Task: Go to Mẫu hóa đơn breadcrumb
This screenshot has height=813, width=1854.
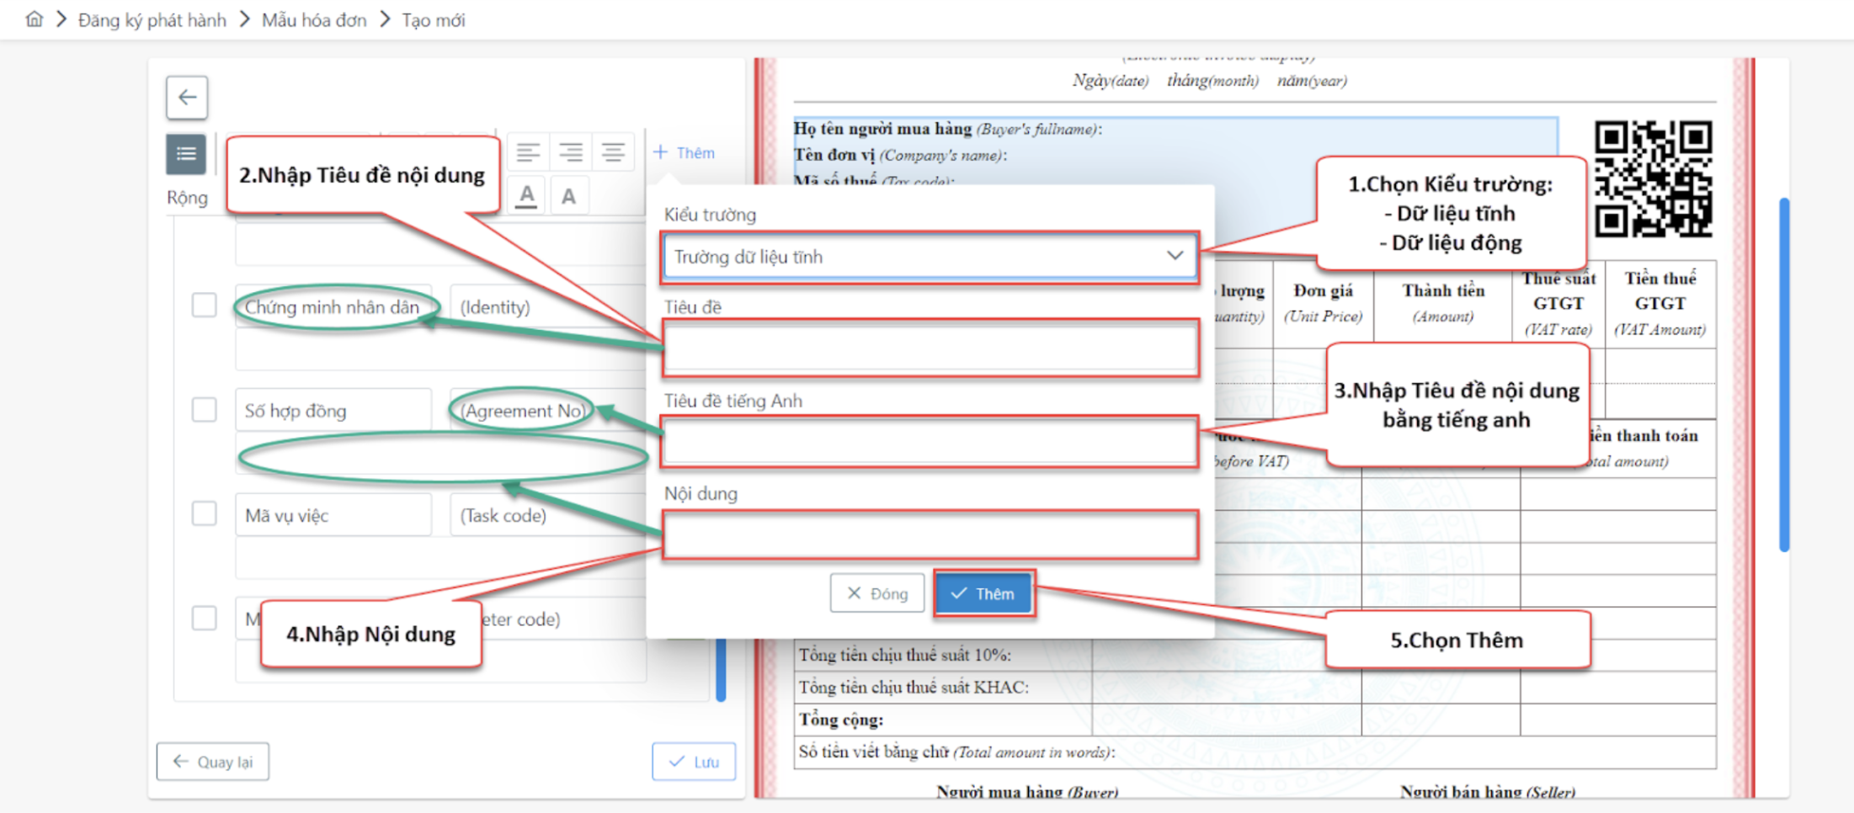Action: pos(314,19)
